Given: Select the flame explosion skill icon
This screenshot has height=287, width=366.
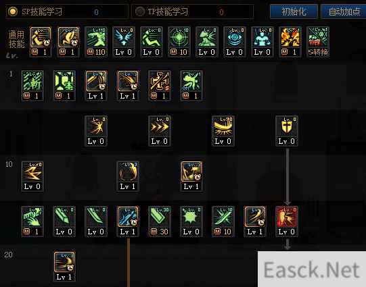Looking at the screenshot, I should point(290,37).
